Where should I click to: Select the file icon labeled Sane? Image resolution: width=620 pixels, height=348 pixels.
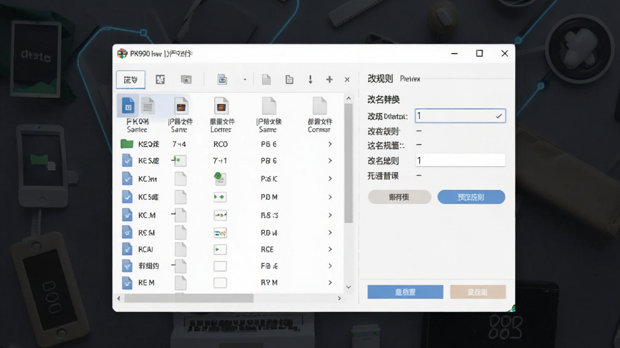(181, 106)
